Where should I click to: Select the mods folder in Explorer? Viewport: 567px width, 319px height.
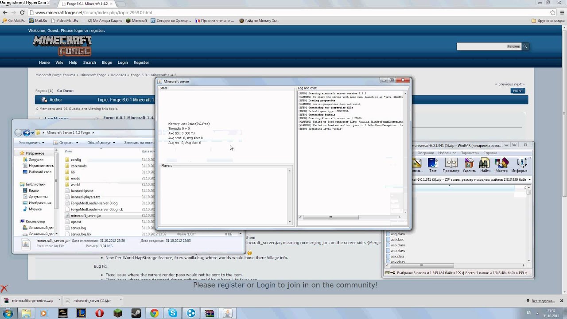pyautogui.click(x=75, y=178)
